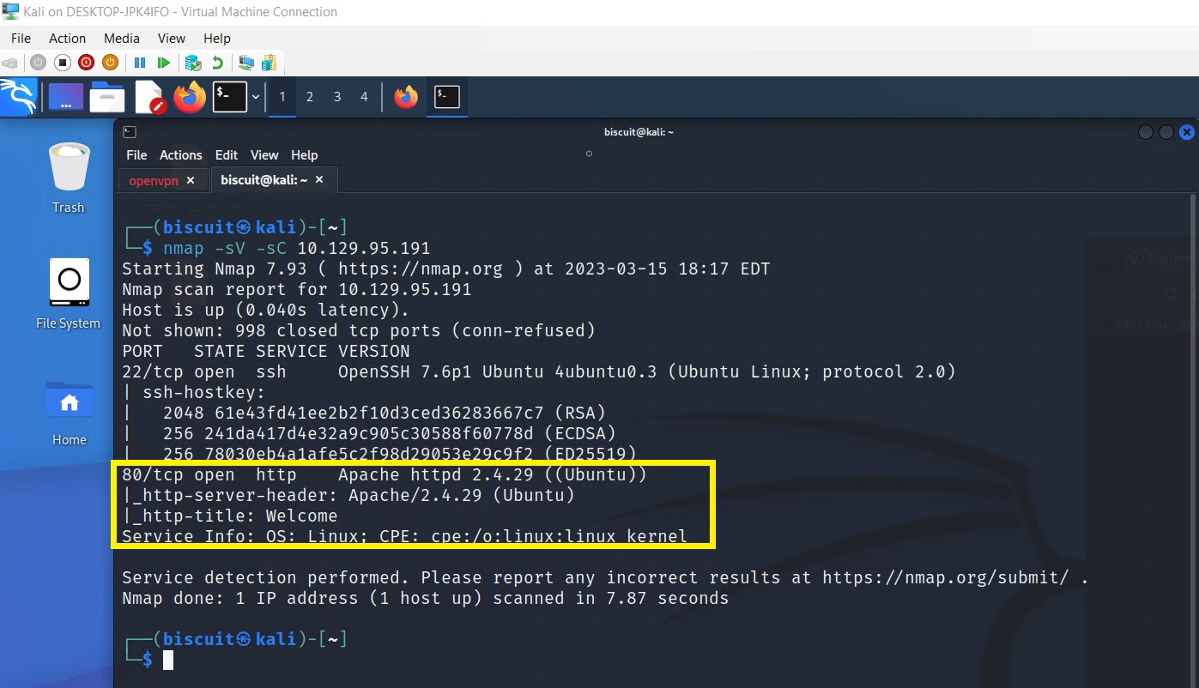Click the 'Nmap done: 1 IP address' line
This screenshot has height=688, width=1199.
[x=426, y=599]
